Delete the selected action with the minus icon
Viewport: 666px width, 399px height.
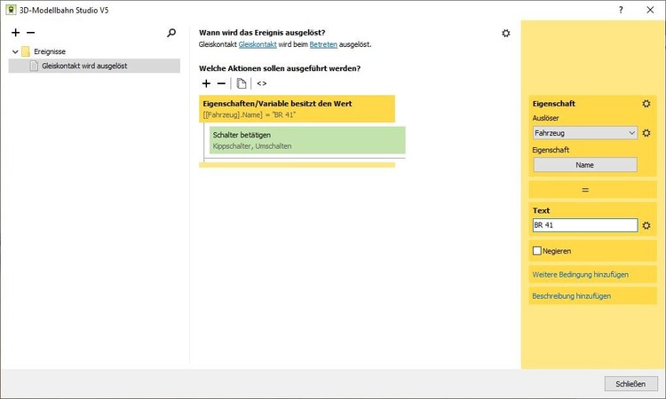click(221, 83)
